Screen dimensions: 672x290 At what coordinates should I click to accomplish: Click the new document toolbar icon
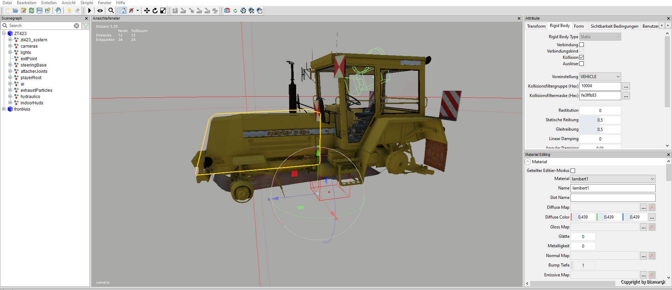pyautogui.click(x=7, y=11)
